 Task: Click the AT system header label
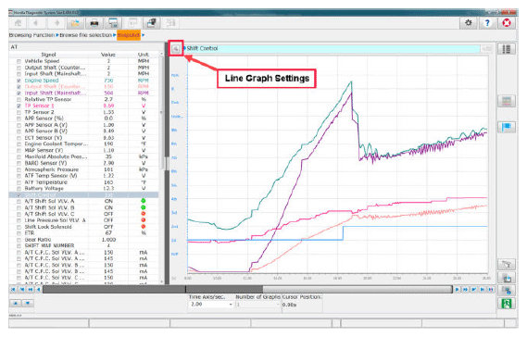[x=14, y=47]
